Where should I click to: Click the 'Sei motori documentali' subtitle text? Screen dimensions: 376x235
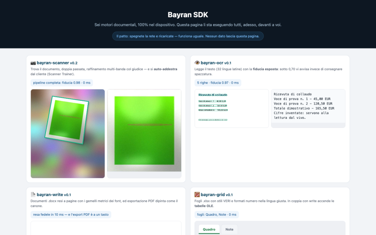point(188,25)
